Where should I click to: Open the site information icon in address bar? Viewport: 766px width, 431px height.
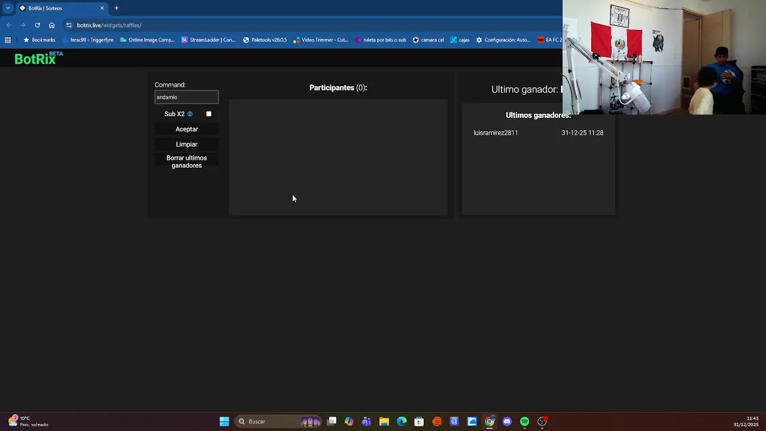(69, 25)
